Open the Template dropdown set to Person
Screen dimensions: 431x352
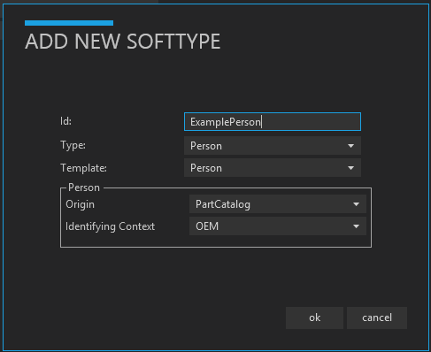pos(273,168)
